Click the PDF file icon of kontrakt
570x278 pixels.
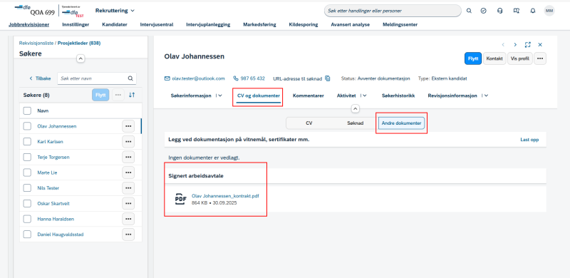[x=181, y=199]
